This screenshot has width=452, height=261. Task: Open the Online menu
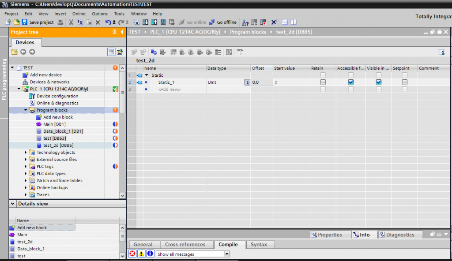(79, 14)
